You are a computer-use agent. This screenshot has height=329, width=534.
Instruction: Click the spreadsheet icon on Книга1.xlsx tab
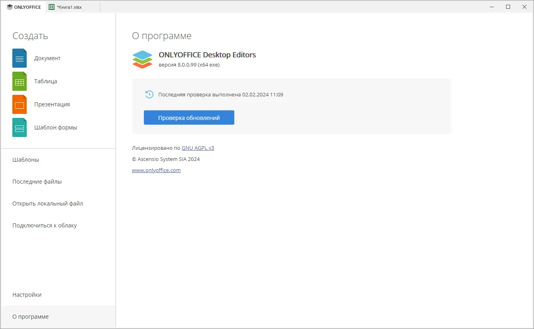[52, 7]
